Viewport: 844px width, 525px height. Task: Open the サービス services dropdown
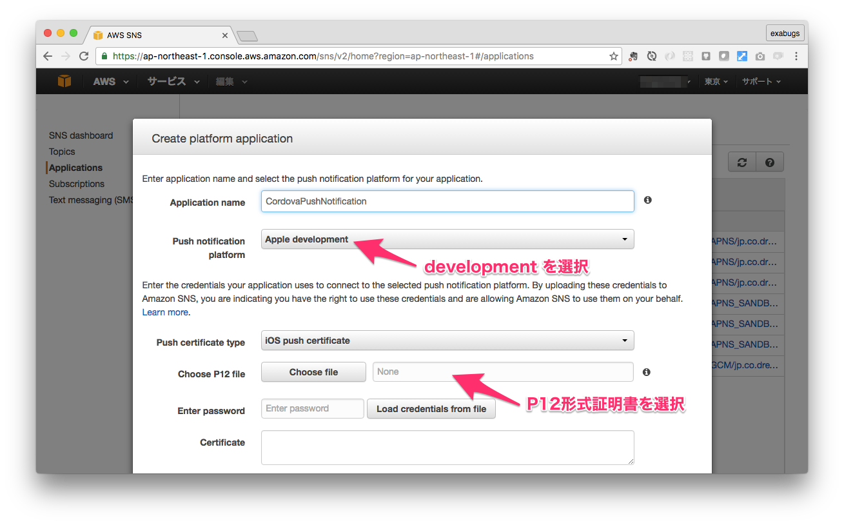[173, 82]
